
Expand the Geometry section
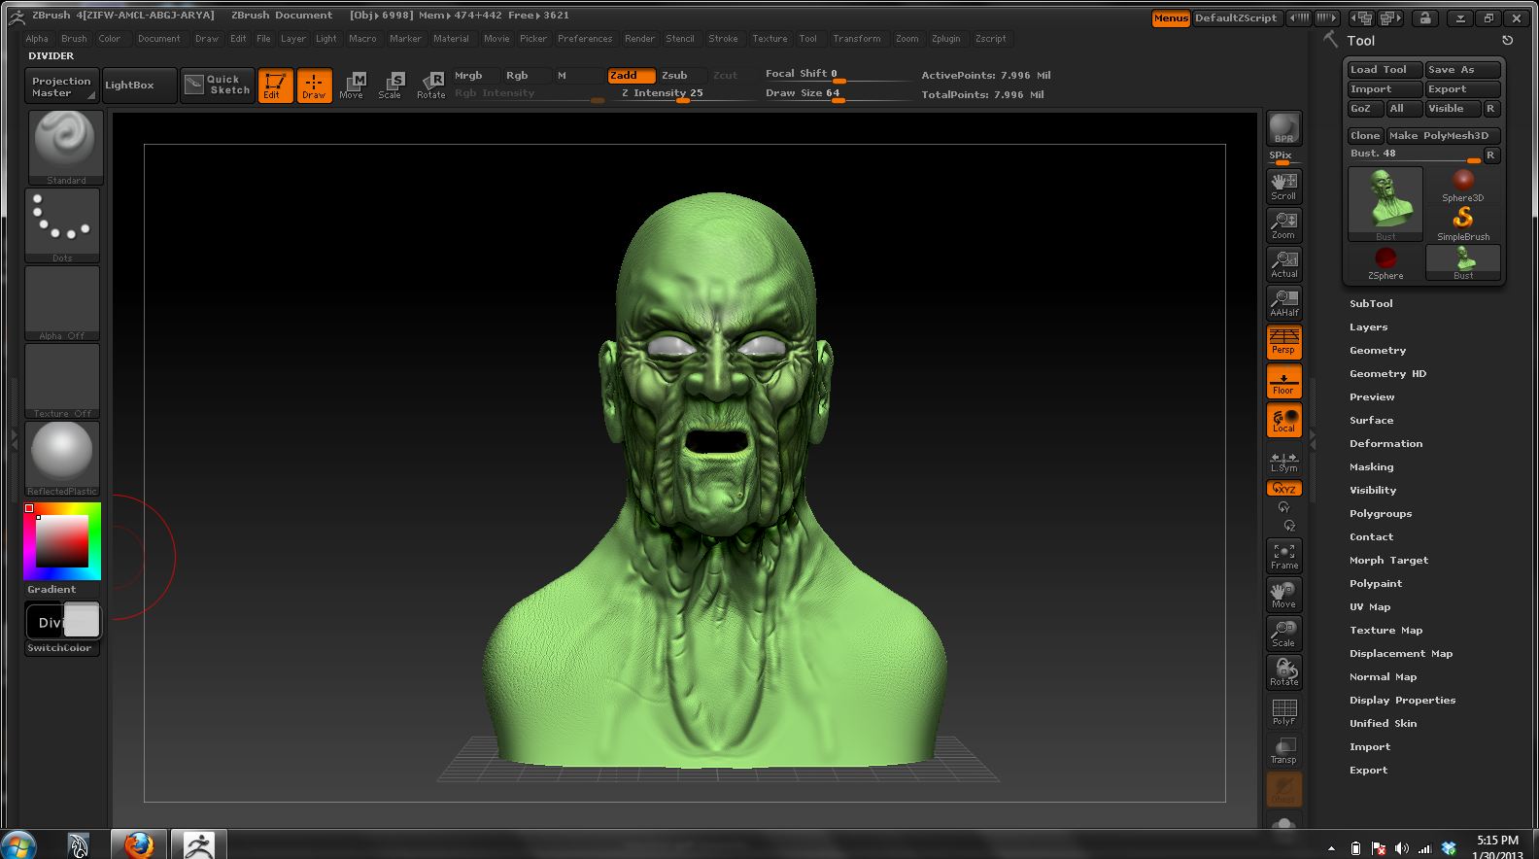point(1377,350)
